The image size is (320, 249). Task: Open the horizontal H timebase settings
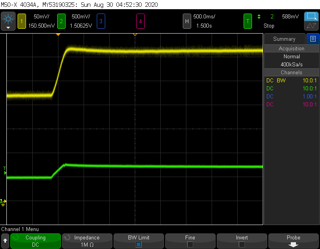pyautogui.click(x=186, y=21)
